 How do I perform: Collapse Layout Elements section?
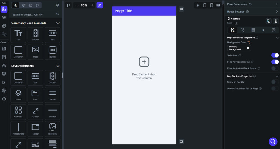[x=58, y=66]
